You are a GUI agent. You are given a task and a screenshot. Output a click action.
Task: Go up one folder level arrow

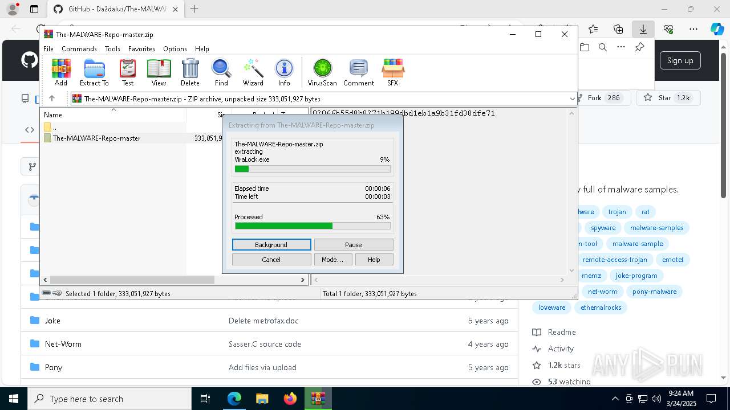[52, 99]
